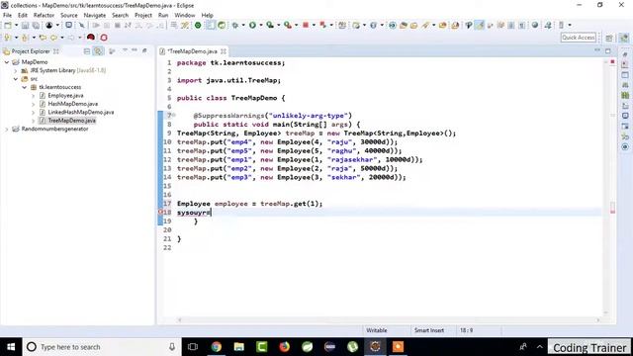
Task: Select TreeMapDemo.java in Project Explorer
Action: click(x=72, y=121)
